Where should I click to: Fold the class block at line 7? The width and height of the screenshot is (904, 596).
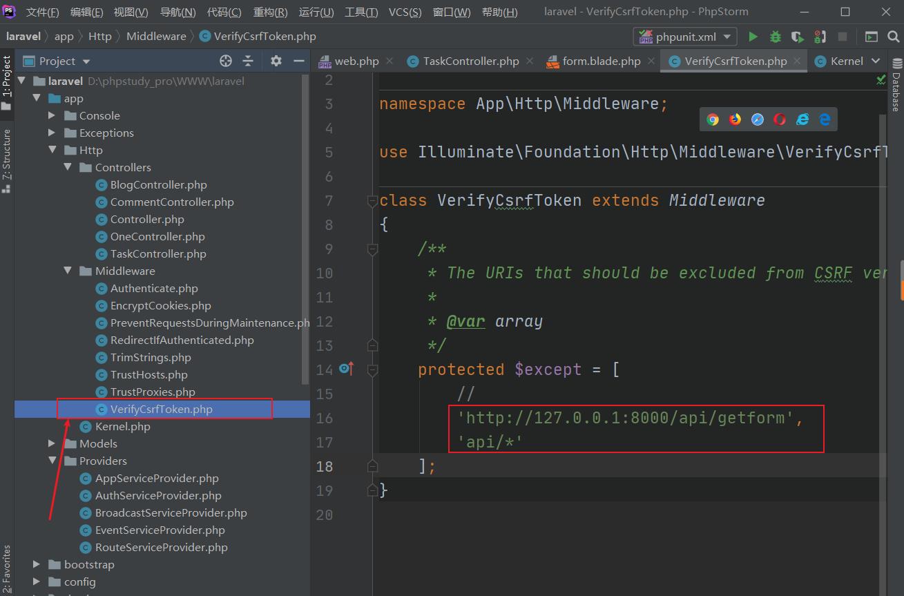click(x=372, y=200)
